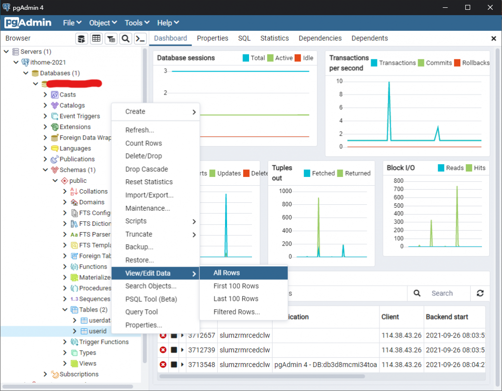Collapse the ithome-2021 server node
This screenshot has width=502, height=391.
point(16,62)
